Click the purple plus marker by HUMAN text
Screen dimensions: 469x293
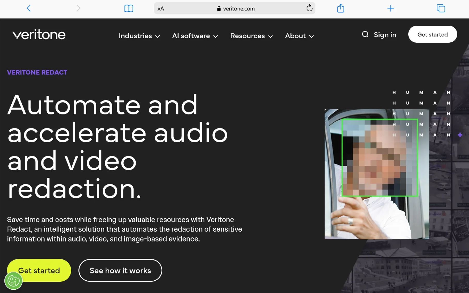coord(460,135)
